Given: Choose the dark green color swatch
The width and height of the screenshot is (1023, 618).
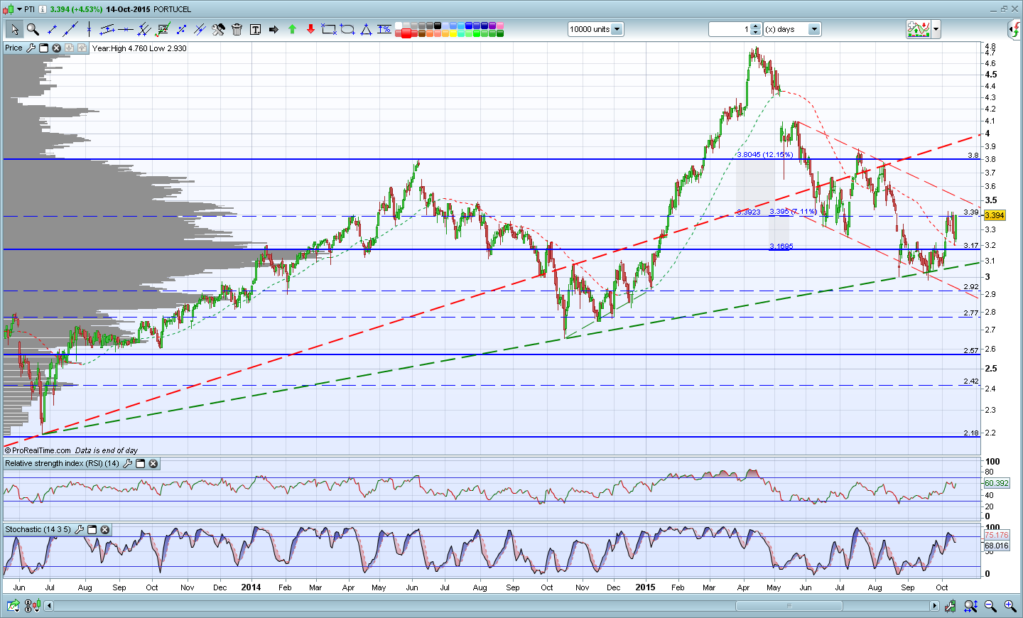Looking at the screenshot, I should pos(500,33).
